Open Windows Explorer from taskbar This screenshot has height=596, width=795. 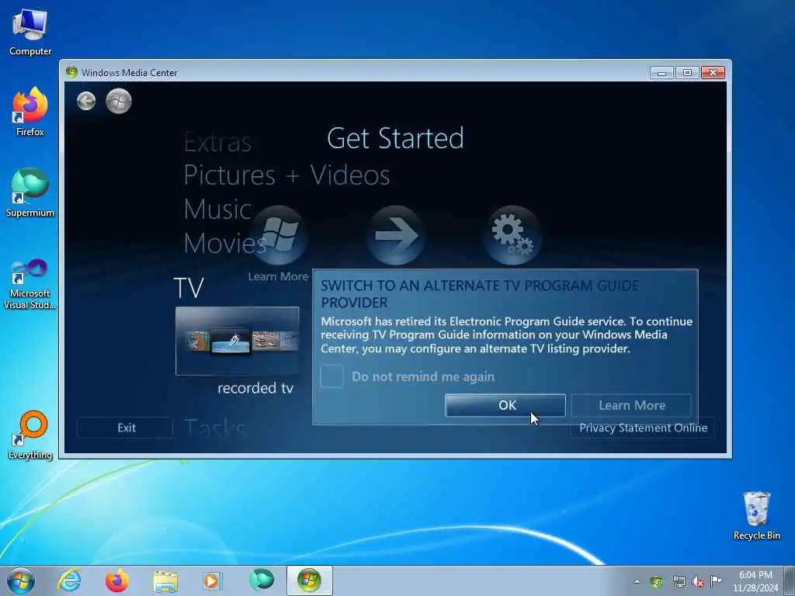pyautogui.click(x=165, y=581)
